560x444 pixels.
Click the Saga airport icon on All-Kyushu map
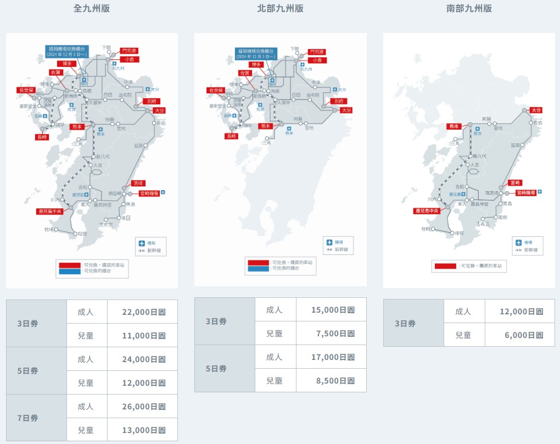point(71,105)
